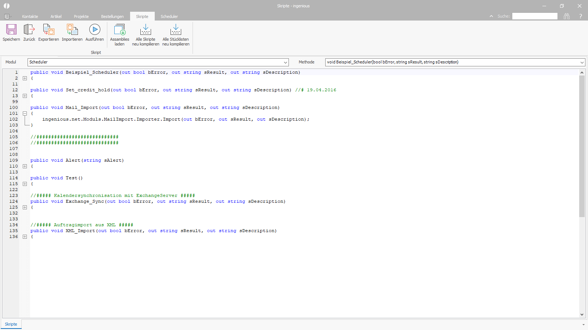Open the Methode dropdown arrow
Image resolution: width=588 pixels, height=330 pixels.
tap(582, 62)
